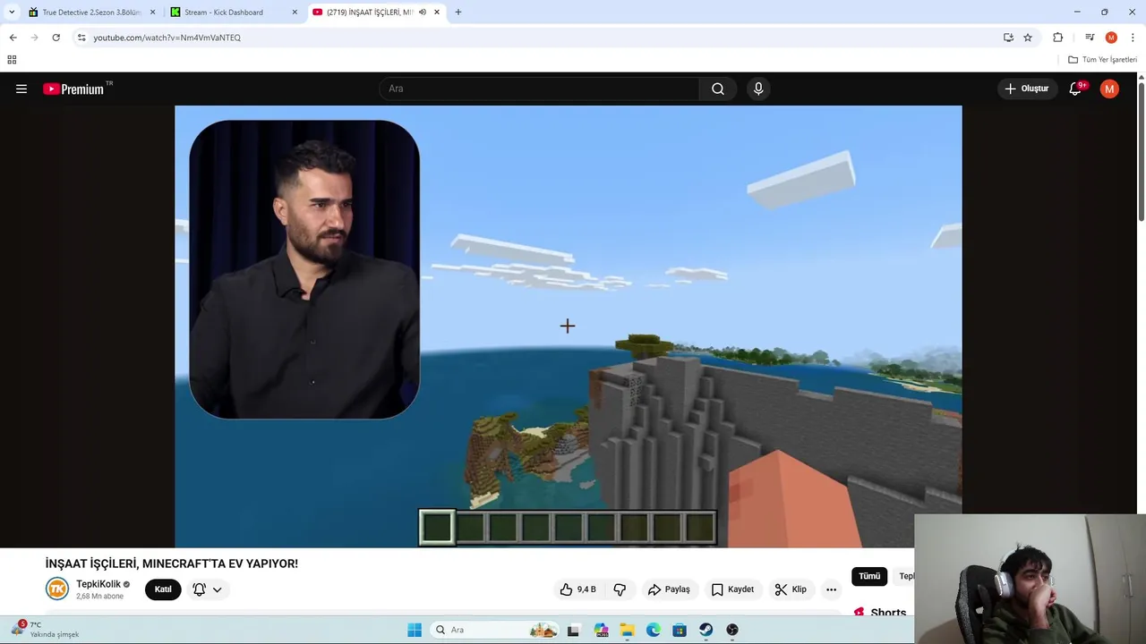Click Oluştur create button

coord(1027,89)
